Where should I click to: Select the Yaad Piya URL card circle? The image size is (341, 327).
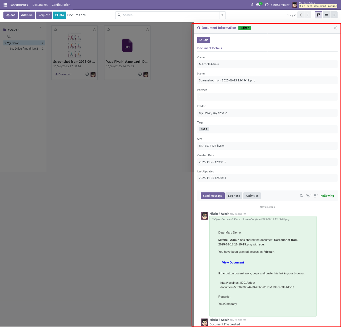pyautogui.click(x=147, y=30)
